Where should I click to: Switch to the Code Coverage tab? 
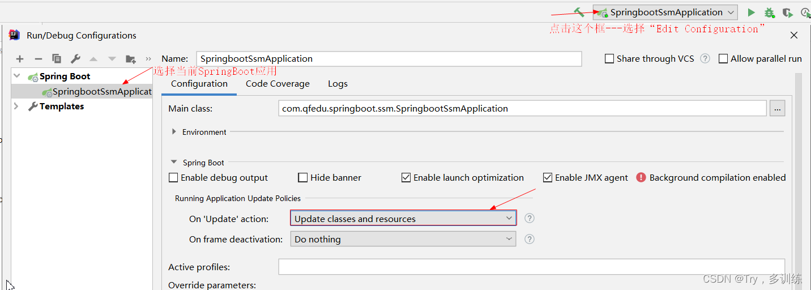(x=278, y=84)
